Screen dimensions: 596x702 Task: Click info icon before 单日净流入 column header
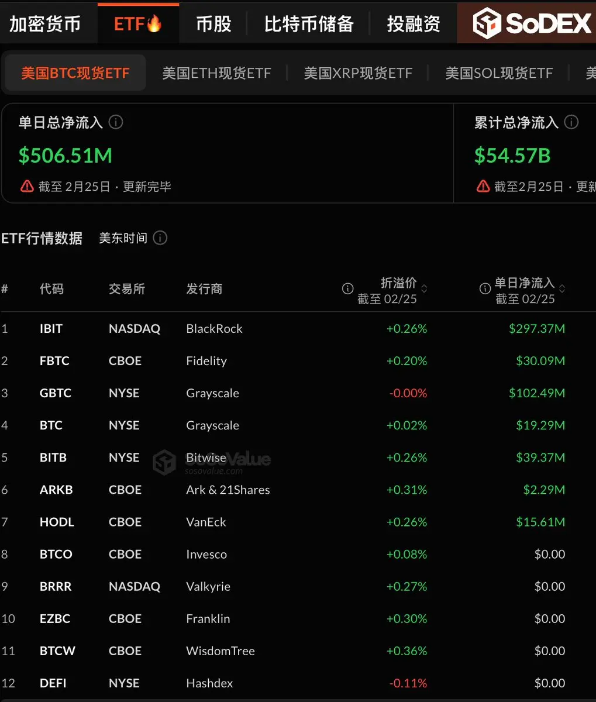tap(485, 288)
